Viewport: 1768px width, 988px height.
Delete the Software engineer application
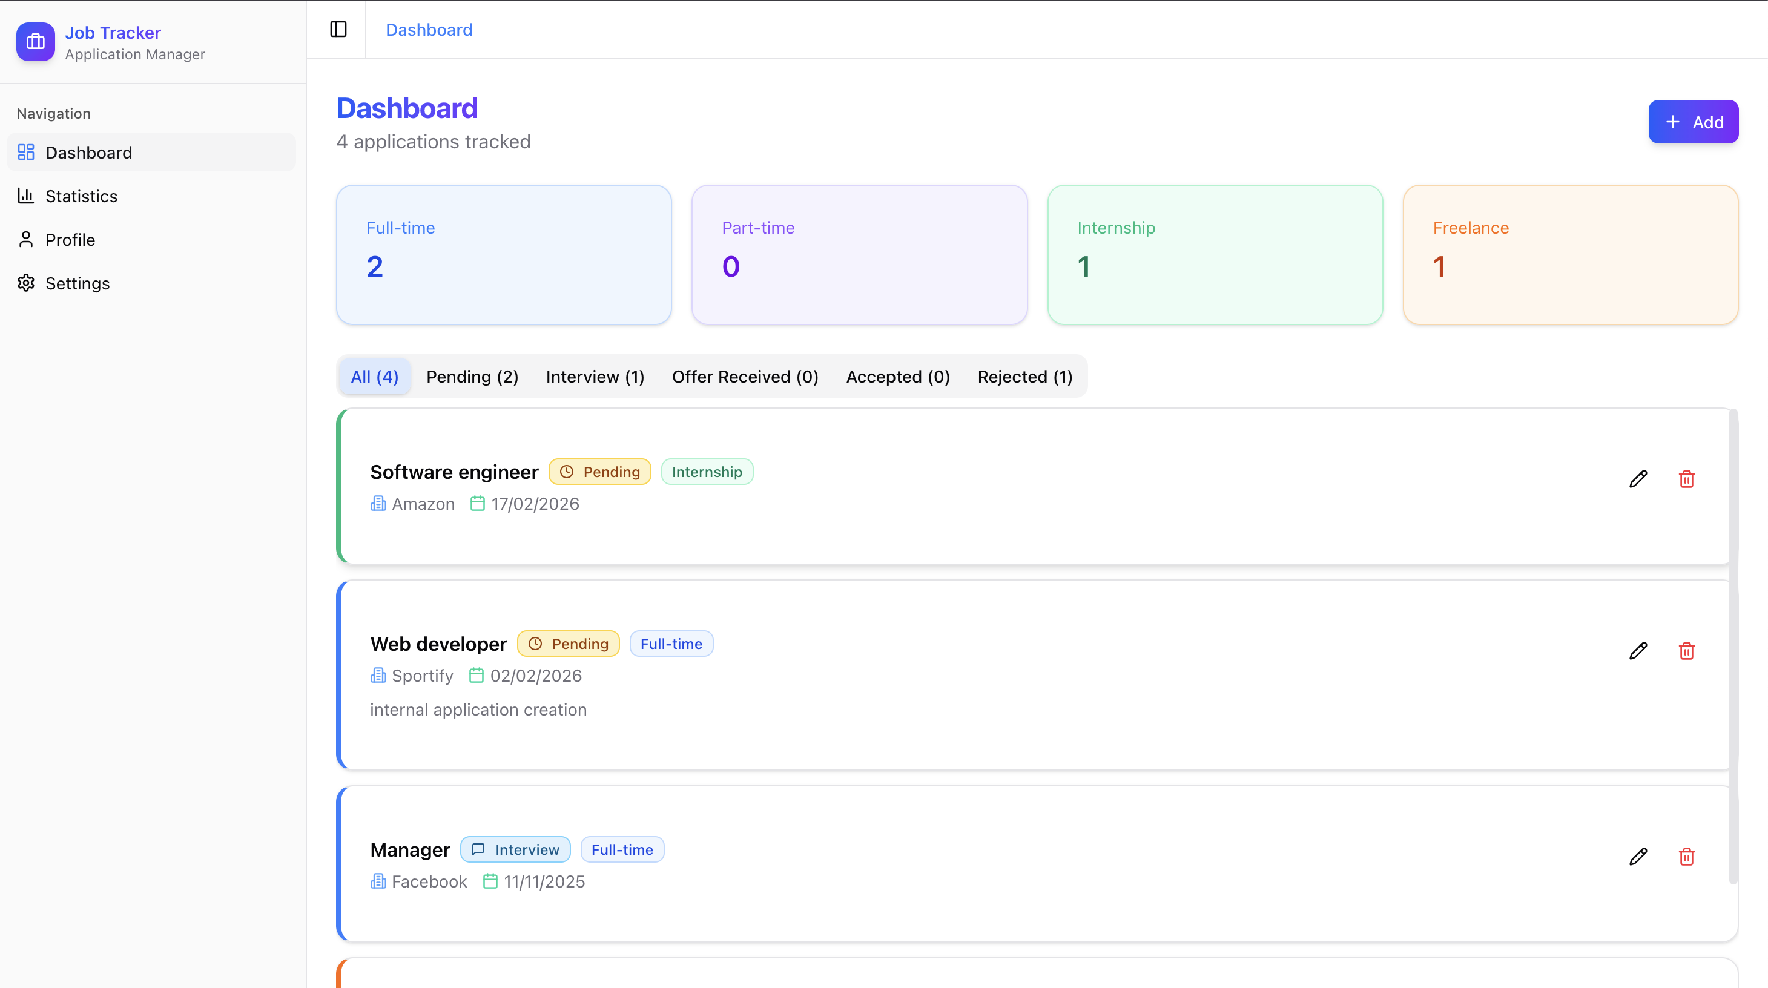click(x=1686, y=479)
